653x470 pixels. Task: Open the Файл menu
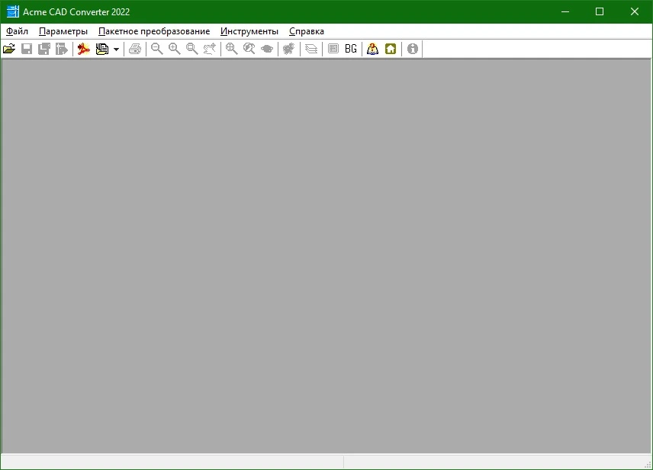(17, 31)
